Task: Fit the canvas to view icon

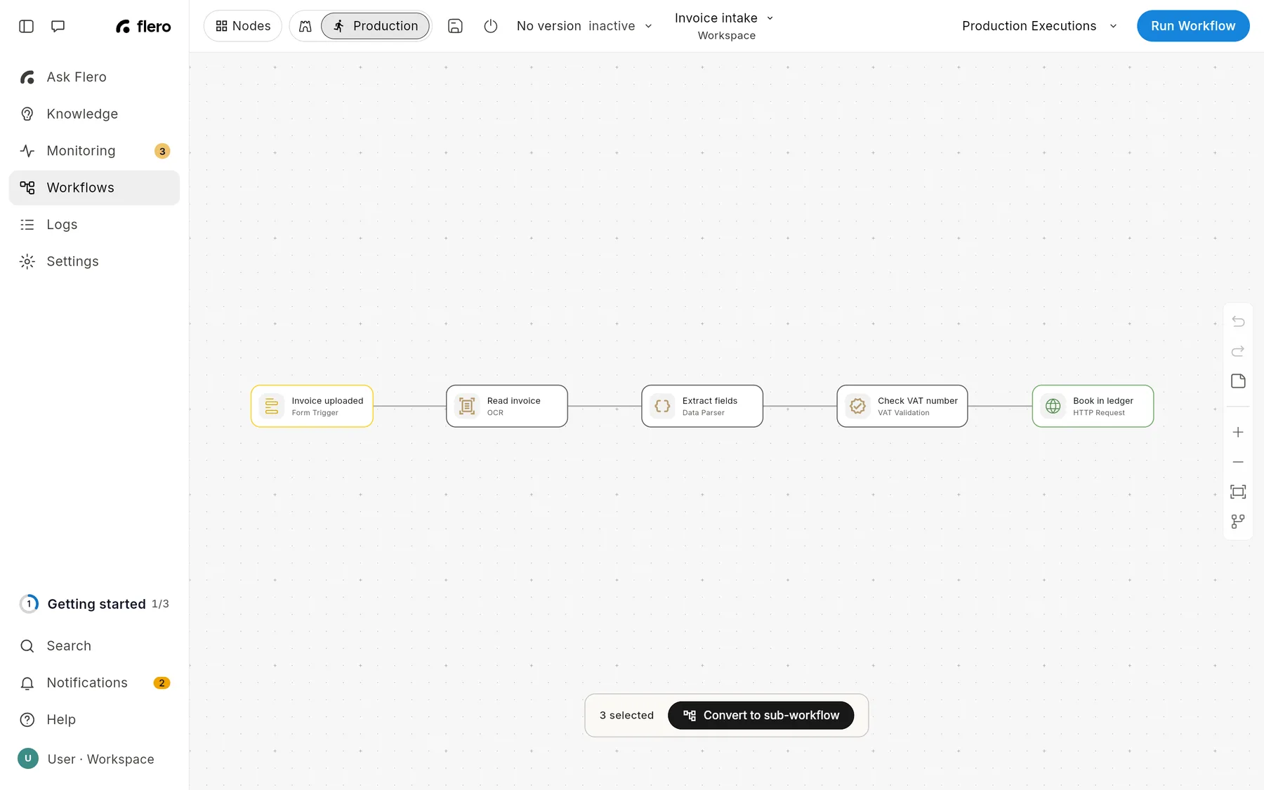Action: 1238,492
